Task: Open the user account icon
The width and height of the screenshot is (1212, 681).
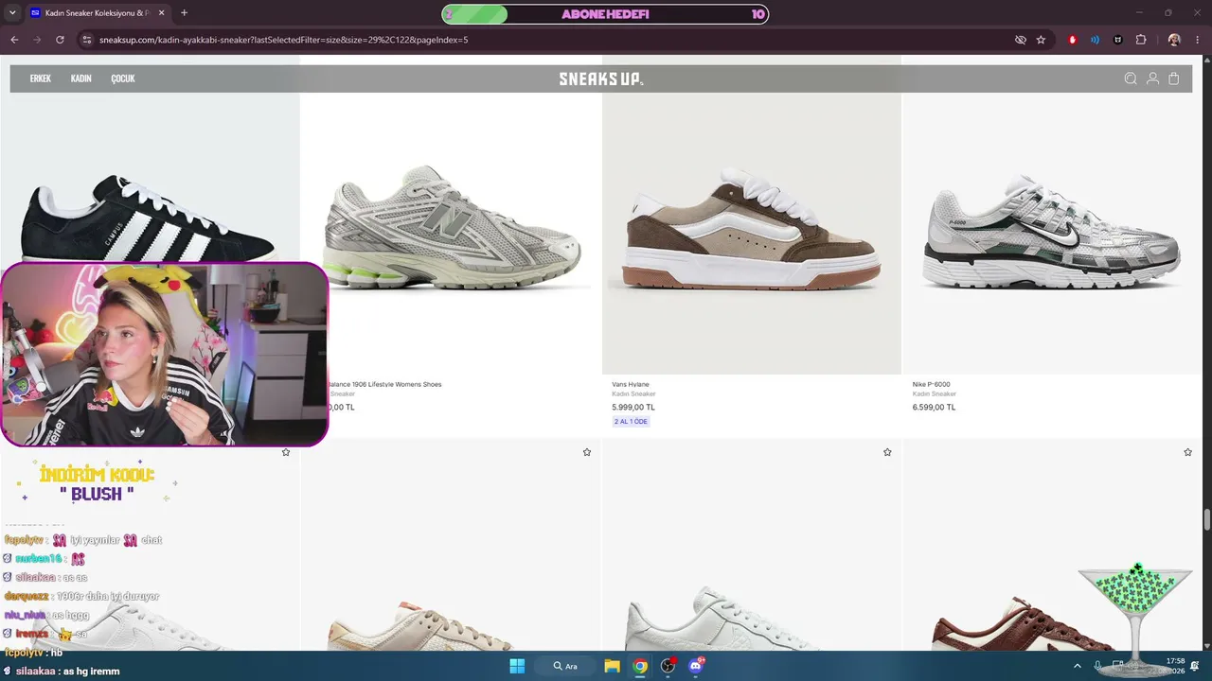Action: pos(1152,79)
